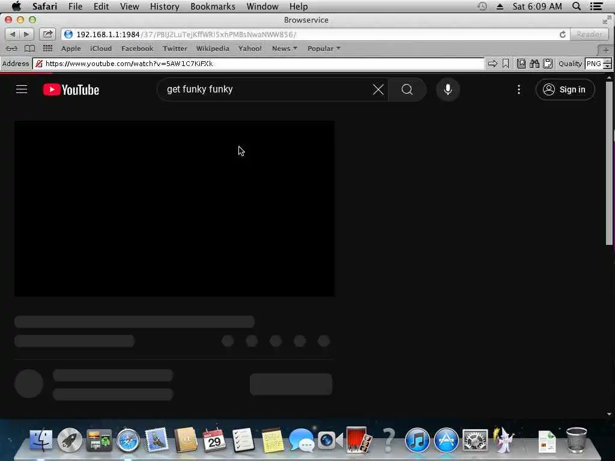This screenshot has height=461, width=615.
Task: Click the YouTube search magnifier button
Action: [x=407, y=89]
